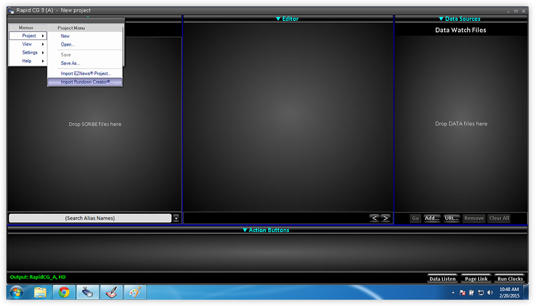Screen dimensions: 535x306
Task: Open the Project submenu
Action: 28,36
